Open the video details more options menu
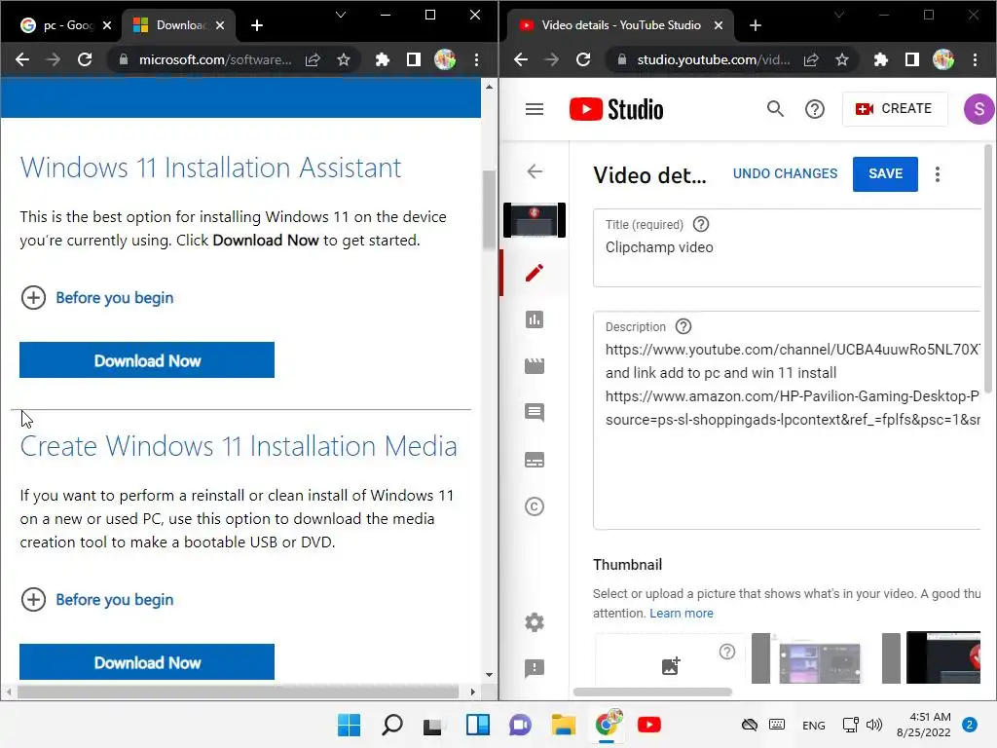Viewport: 997px width, 748px height. (x=938, y=174)
